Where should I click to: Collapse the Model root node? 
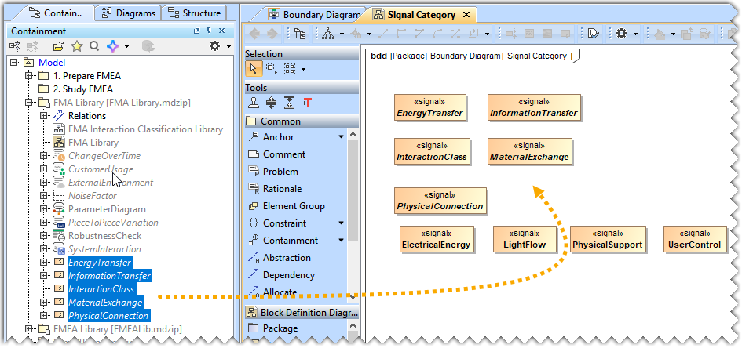click(x=16, y=63)
